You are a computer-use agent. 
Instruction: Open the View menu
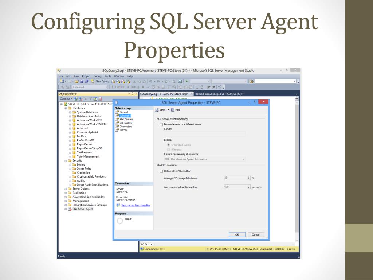point(76,76)
